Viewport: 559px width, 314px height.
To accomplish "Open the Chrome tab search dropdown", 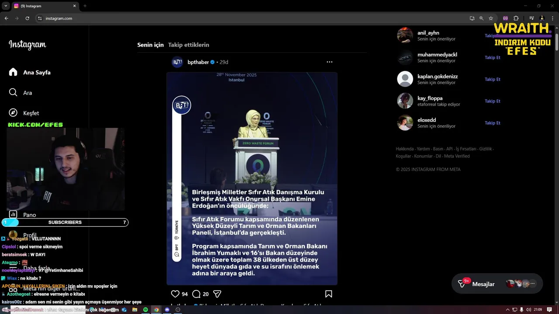I will tap(6, 6).
